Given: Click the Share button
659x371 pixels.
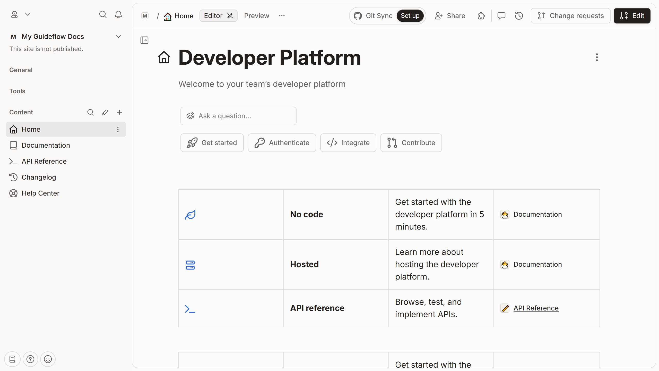Looking at the screenshot, I should (x=450, y=16).
